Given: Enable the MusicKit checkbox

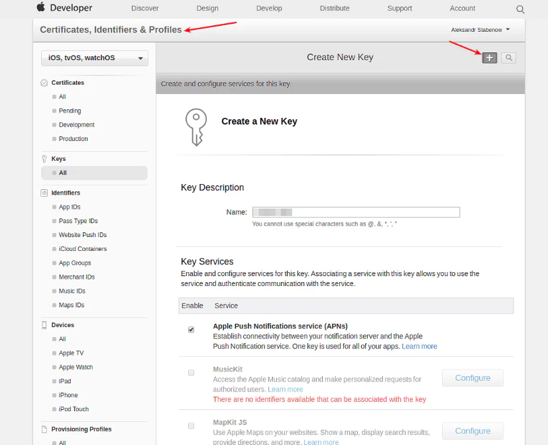Looking at the screenshot, I should [x=192, y=373].
